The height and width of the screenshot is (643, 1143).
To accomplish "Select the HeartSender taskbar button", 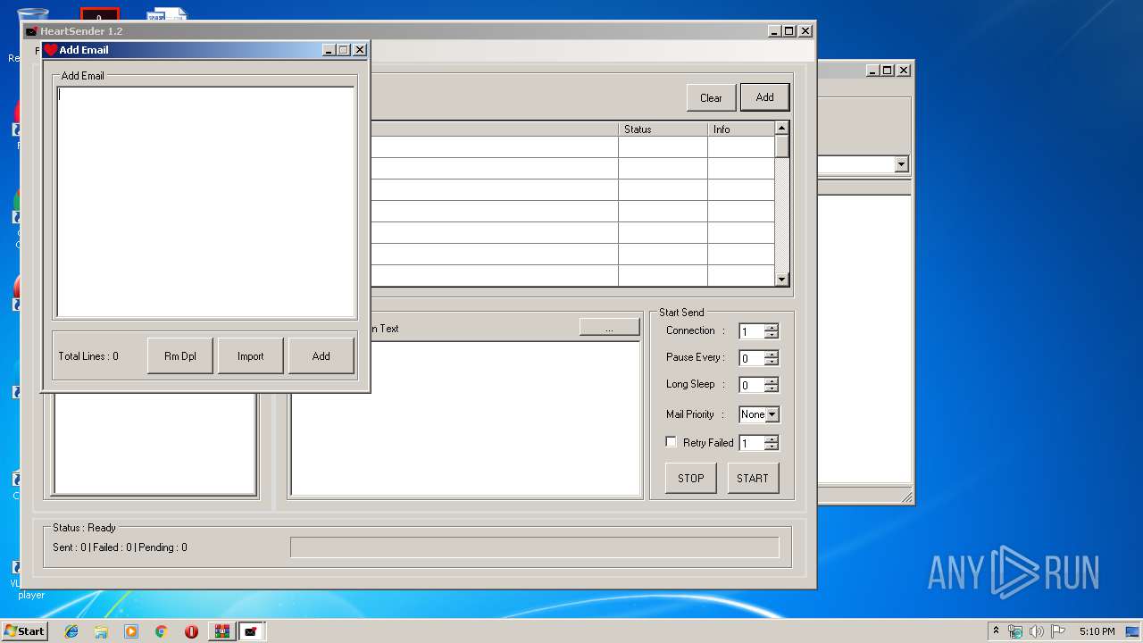I will [x=251, y=631].
